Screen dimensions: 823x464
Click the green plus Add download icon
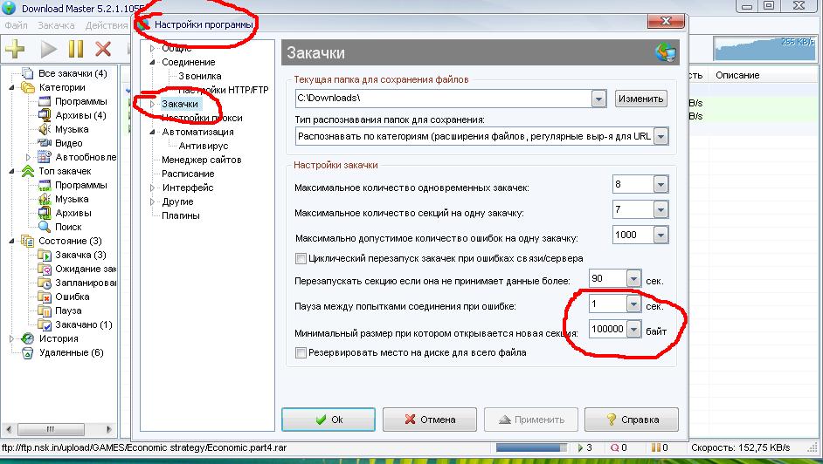click(16, 49)
